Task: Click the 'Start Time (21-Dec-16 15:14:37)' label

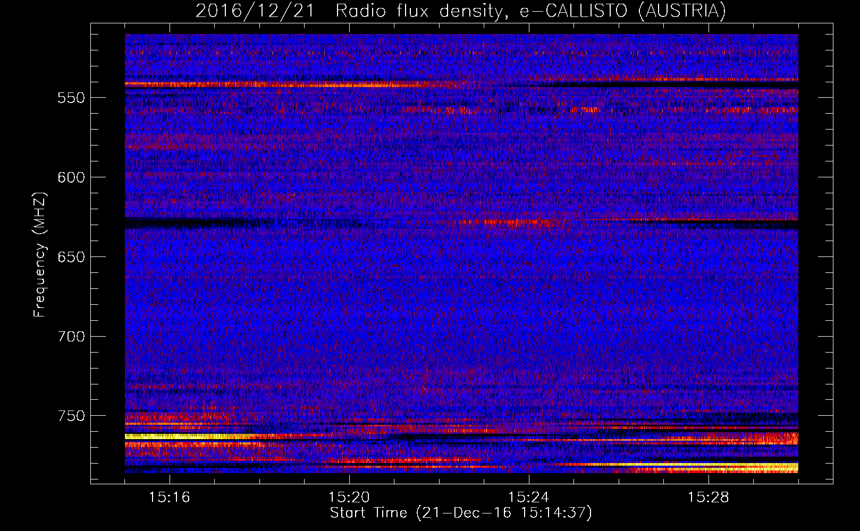Action: (x=461, y=513)
